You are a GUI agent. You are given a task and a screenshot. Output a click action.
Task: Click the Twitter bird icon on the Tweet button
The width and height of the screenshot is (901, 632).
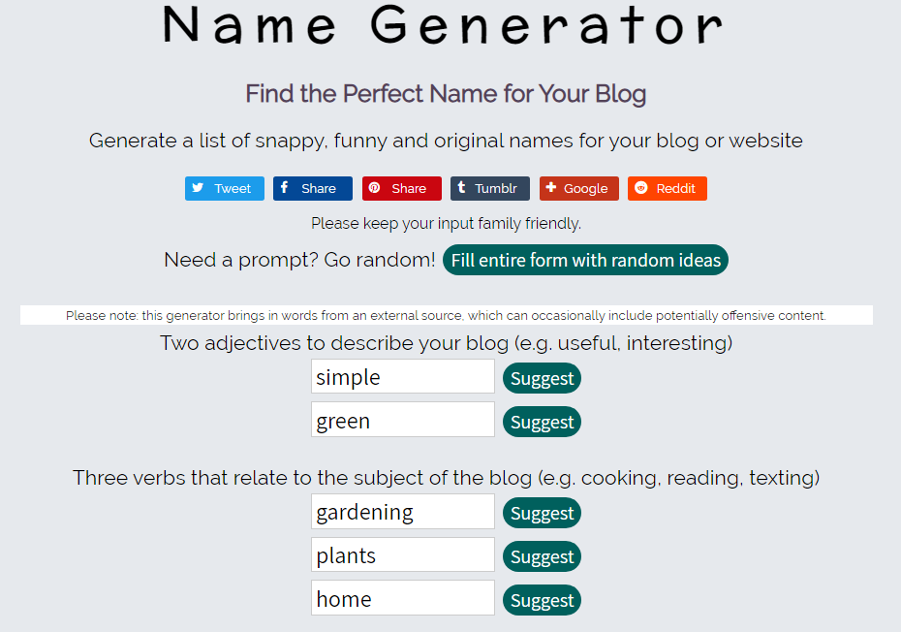[x=198, y=188]
